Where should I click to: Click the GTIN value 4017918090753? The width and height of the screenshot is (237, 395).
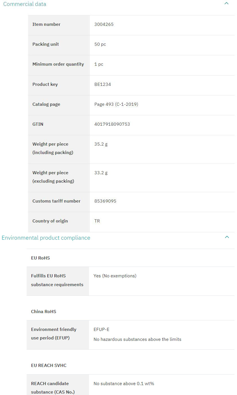[x=112, y=124]
